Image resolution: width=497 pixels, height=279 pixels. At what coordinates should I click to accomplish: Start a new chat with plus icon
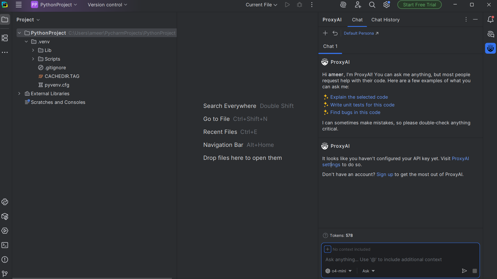pos(325,33)
